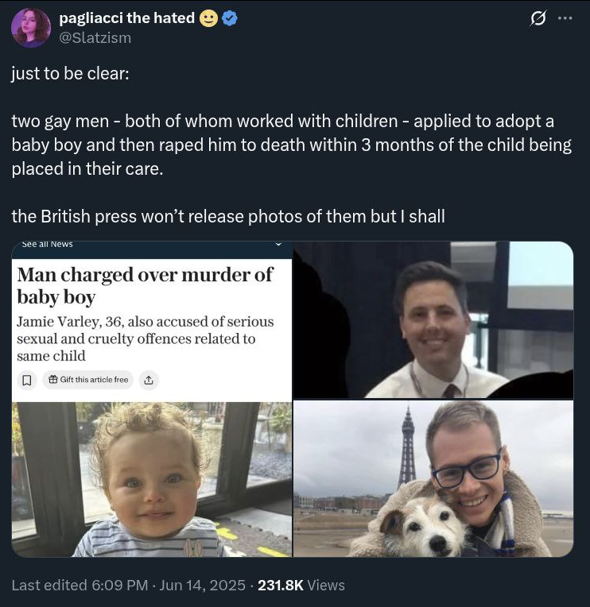
Task: Open the photo of man in white shirt
Action: [433, 319]
